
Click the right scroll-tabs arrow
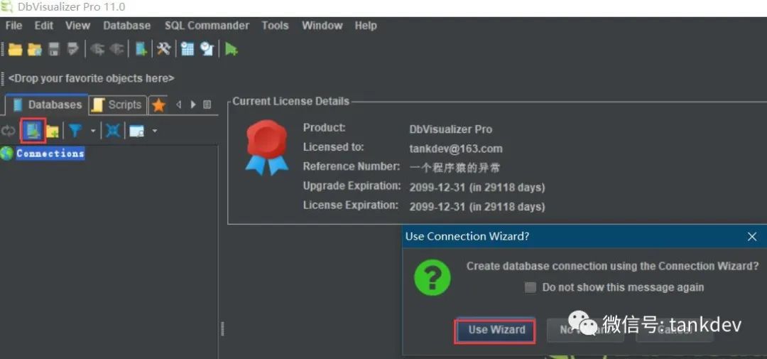pyautogui.click(x=194, y=105)
